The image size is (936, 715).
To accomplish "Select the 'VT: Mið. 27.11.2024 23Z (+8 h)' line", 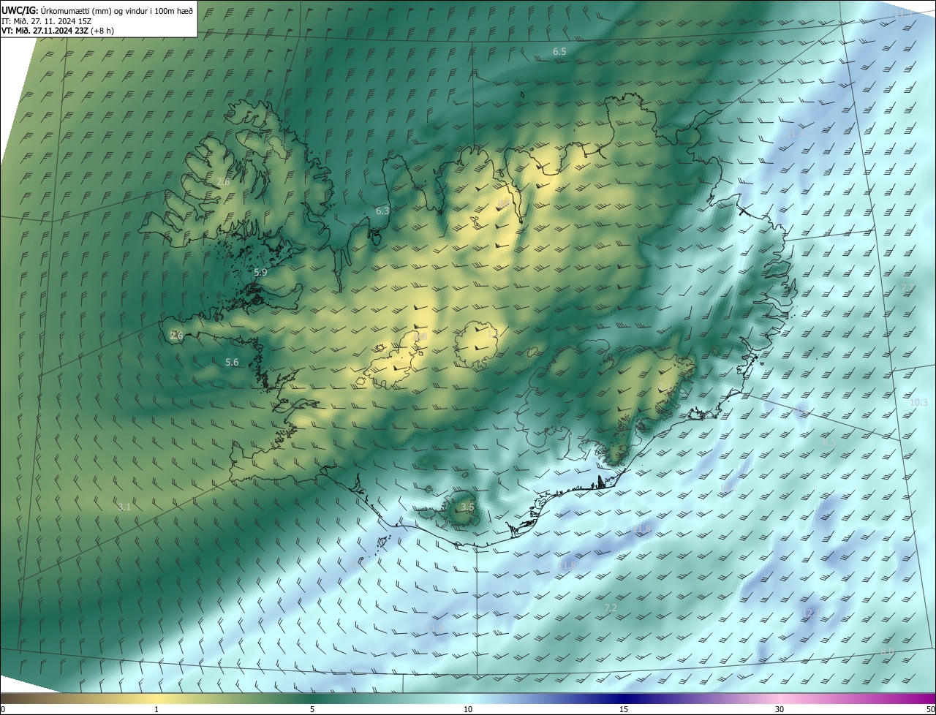I will coord(57,31).
